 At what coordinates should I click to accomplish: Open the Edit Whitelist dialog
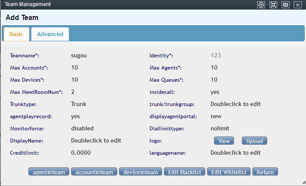(x=229, y=172)
